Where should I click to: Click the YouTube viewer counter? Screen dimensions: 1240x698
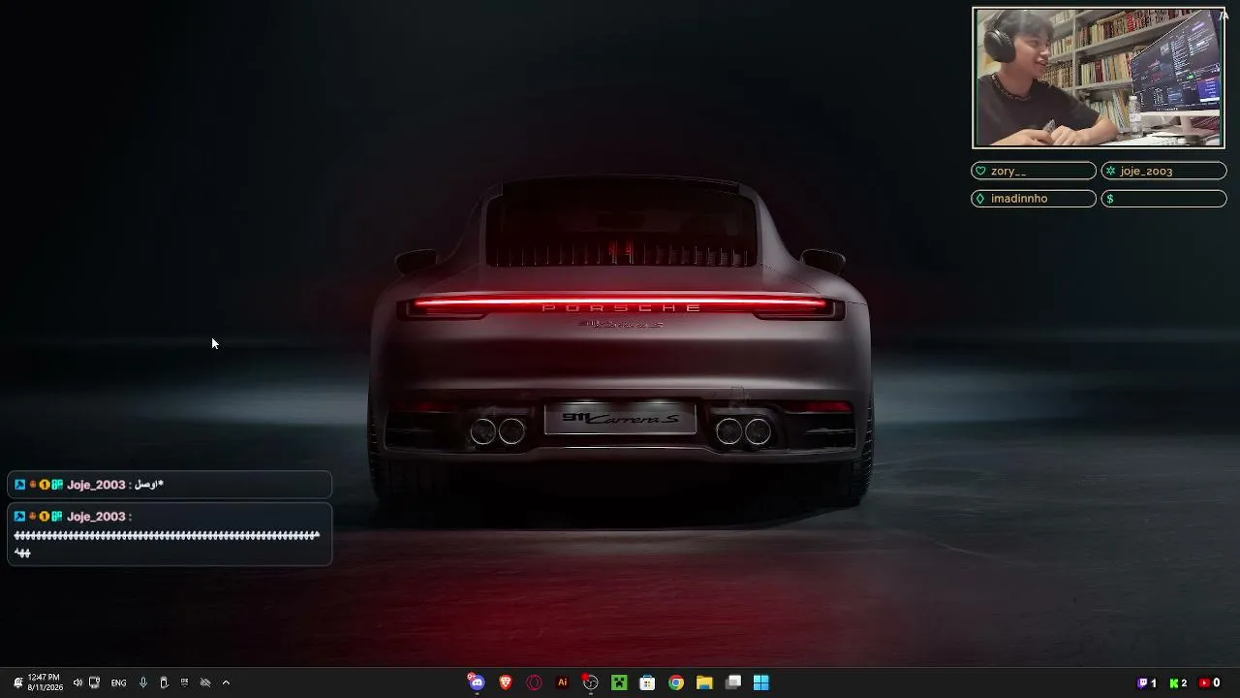pyautogui.click(x=1209, y=682)
